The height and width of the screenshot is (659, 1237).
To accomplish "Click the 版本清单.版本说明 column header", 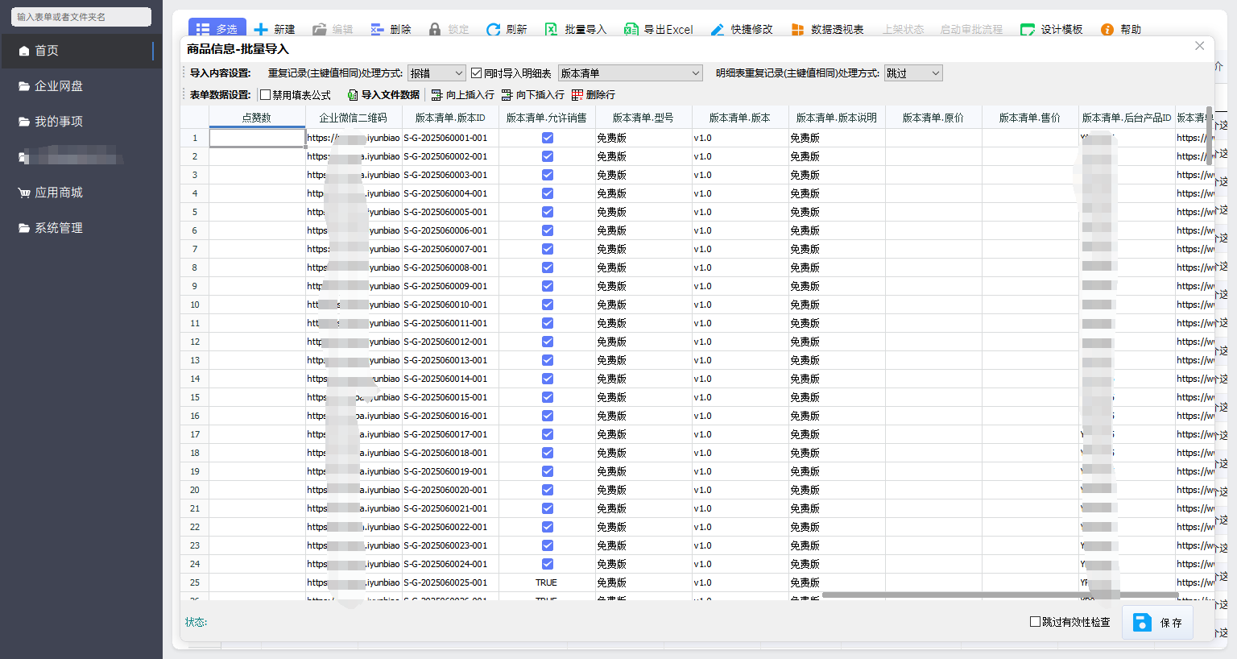I will pos(837,118).
